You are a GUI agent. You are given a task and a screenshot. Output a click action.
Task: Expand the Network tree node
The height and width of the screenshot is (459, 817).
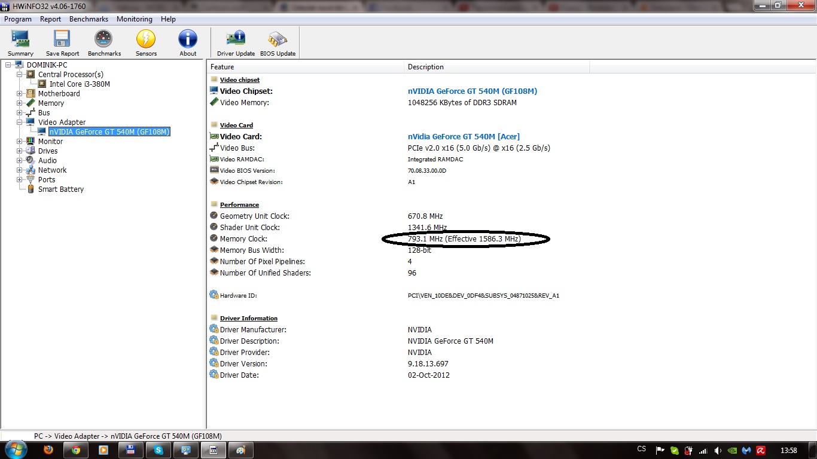click(x=20, y=170)
